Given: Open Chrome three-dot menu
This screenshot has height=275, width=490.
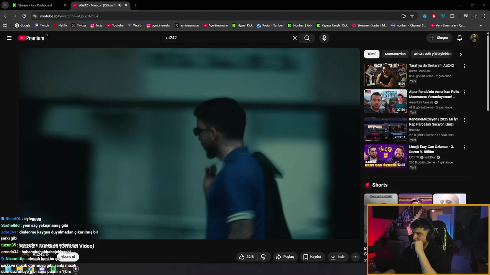Looking at the screenshot, I should pos(484,16).
